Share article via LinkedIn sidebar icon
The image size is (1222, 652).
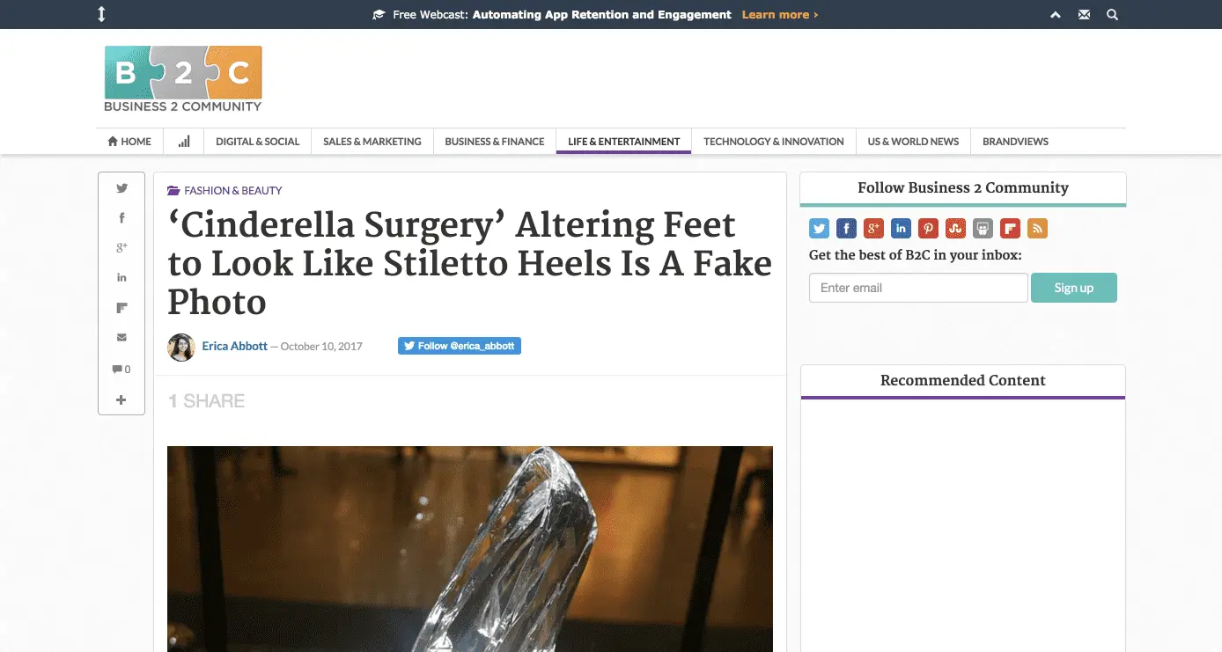pyautogui.click(x=121, y=277)
